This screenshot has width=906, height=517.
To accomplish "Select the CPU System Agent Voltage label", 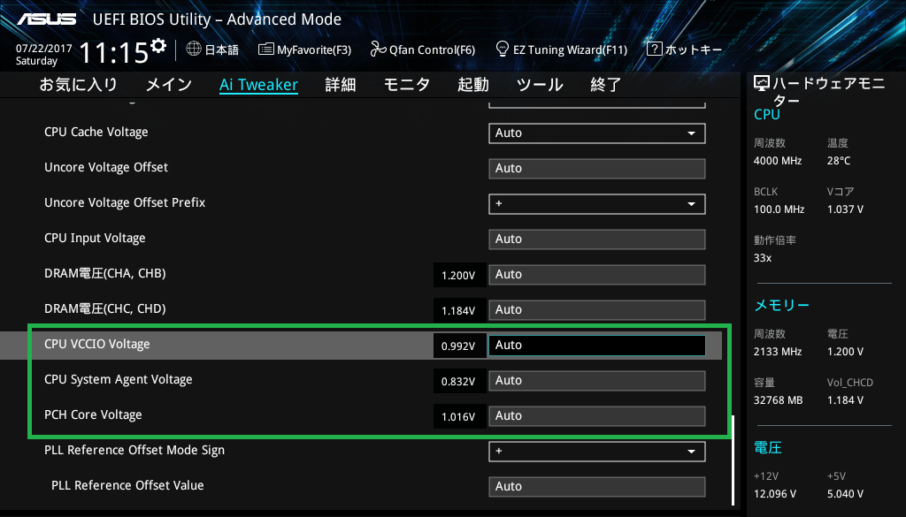I will pos(119,380).
